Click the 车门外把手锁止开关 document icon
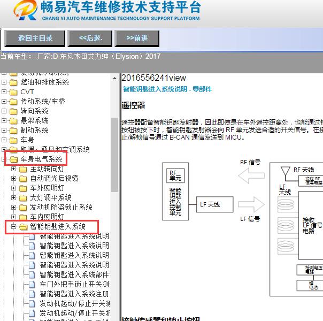 [x=32, y=285]
